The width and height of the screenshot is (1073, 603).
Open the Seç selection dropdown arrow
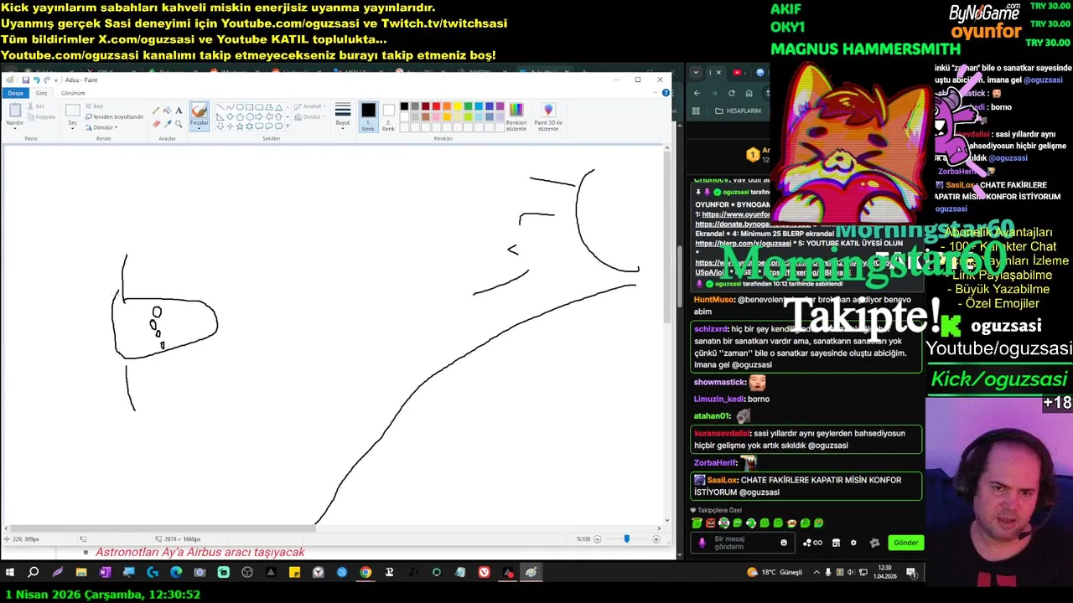click(x=73, y=127)
